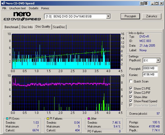
Task: Open the Plik menu
Action: pyautogui.click(x=4, y=8)
